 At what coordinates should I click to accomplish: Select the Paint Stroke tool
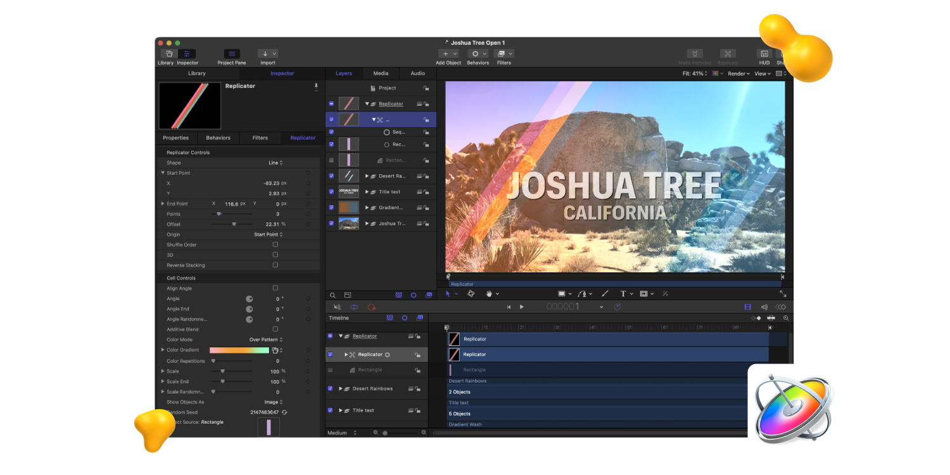pos(605,294)
